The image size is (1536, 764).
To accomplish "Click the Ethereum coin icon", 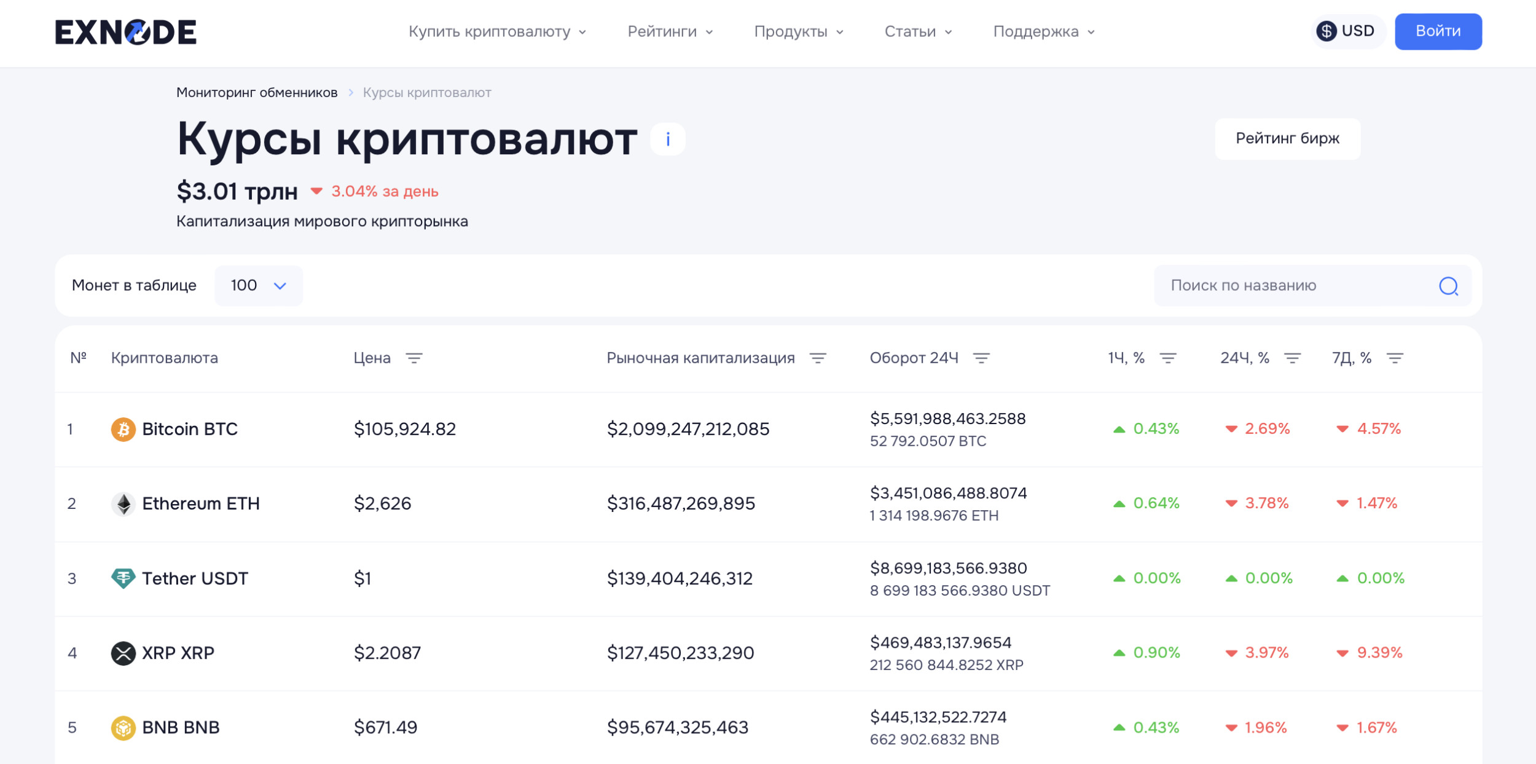I will click(x=123, y=504).
